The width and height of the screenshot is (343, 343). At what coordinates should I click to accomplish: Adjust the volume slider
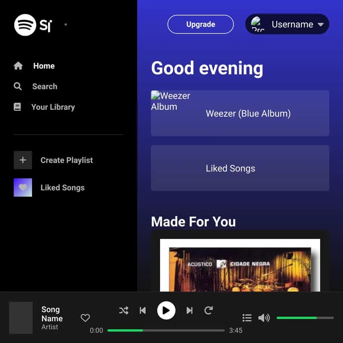(x=305, y=318)
